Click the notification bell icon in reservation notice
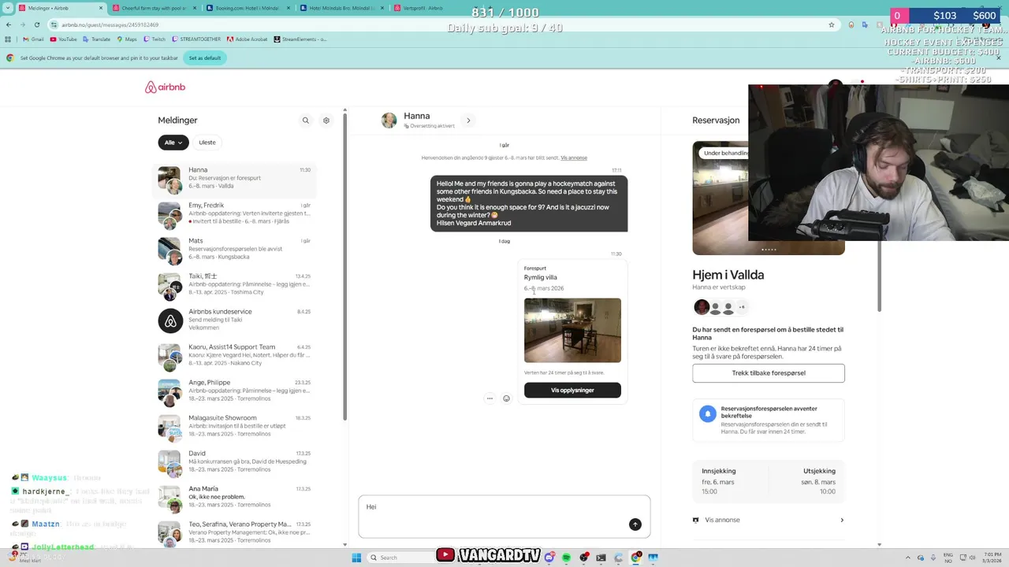 click(707, 413)
